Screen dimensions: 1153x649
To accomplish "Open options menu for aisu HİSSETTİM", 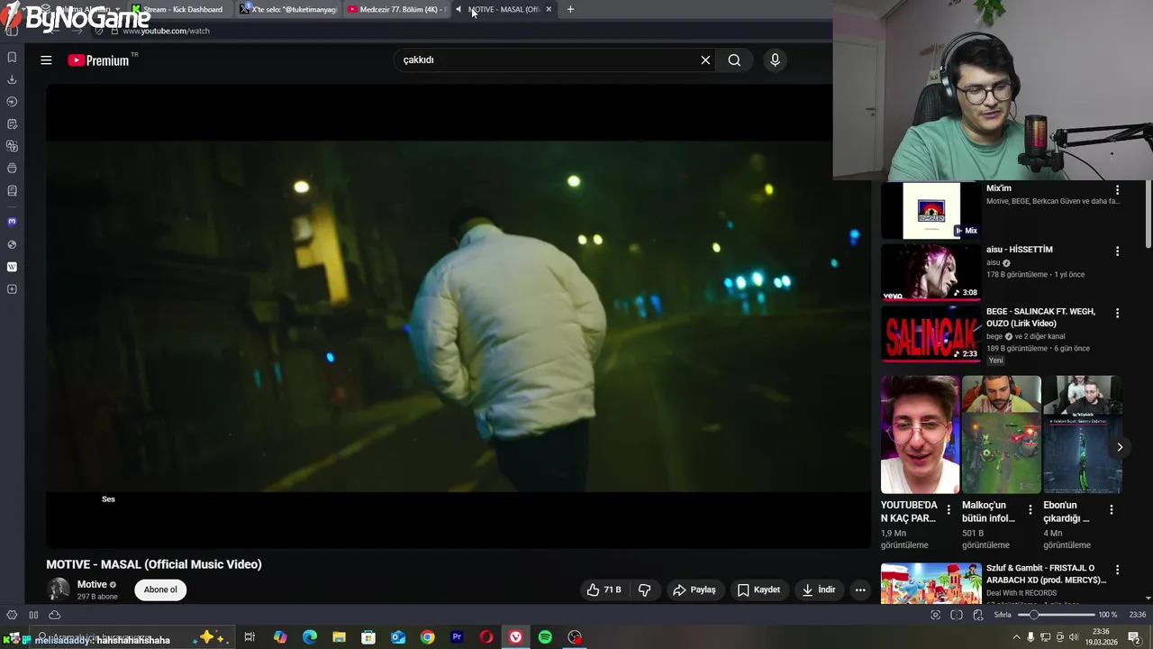I will [x=1117, y=251].
